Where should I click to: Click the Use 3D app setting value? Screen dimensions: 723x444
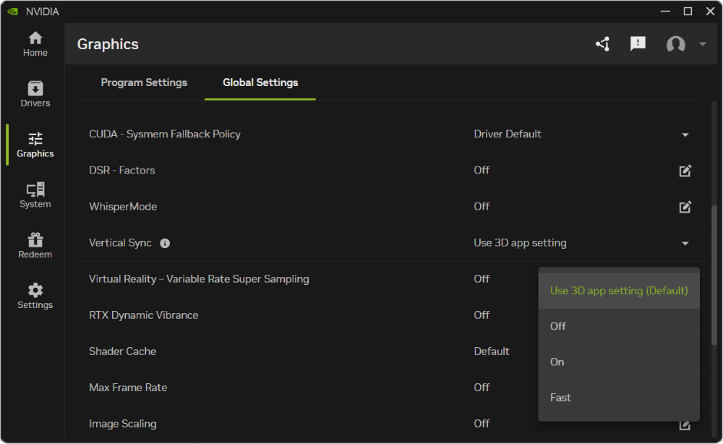(520, 243)
